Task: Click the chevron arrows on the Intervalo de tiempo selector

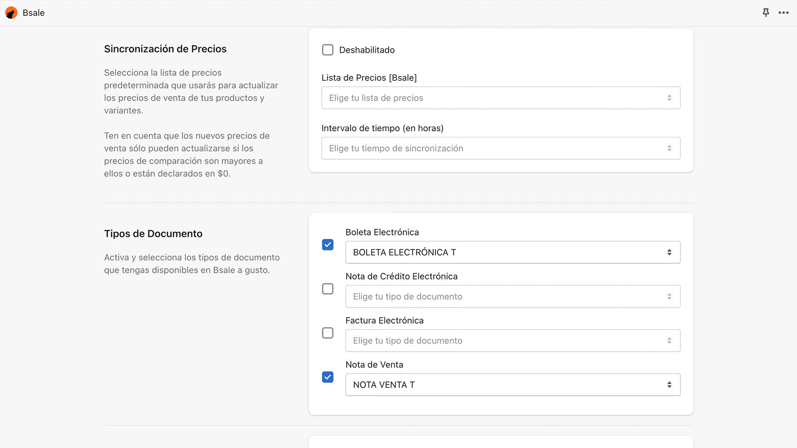Action: pyautogui.click(x=670, y=148)
